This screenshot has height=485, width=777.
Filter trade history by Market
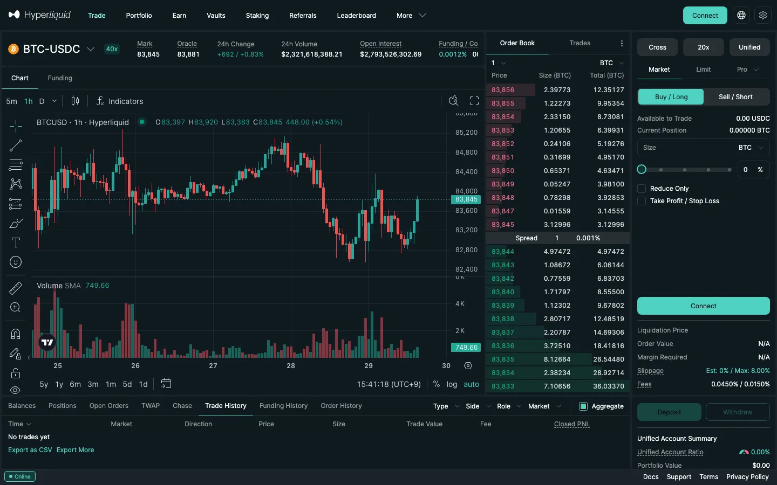545,406
